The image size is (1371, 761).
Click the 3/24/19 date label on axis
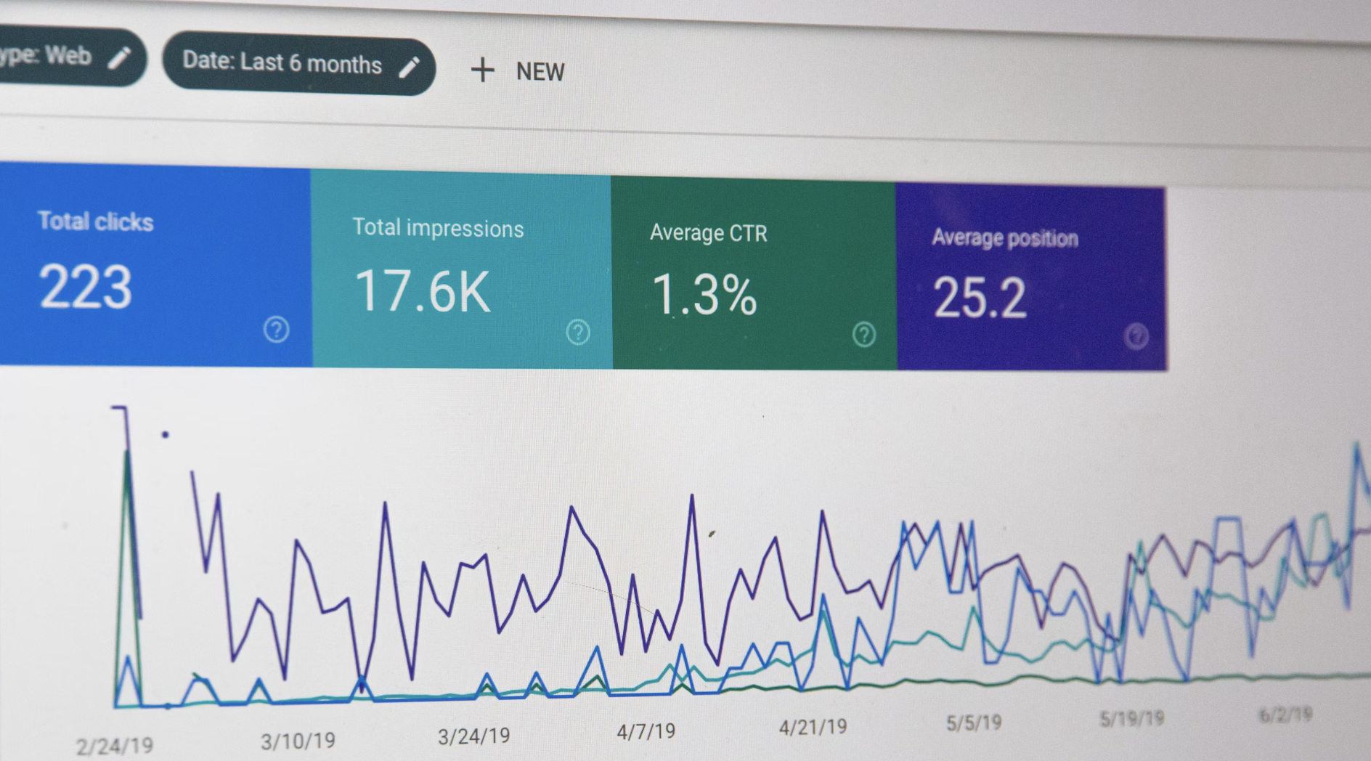[473, 736]
